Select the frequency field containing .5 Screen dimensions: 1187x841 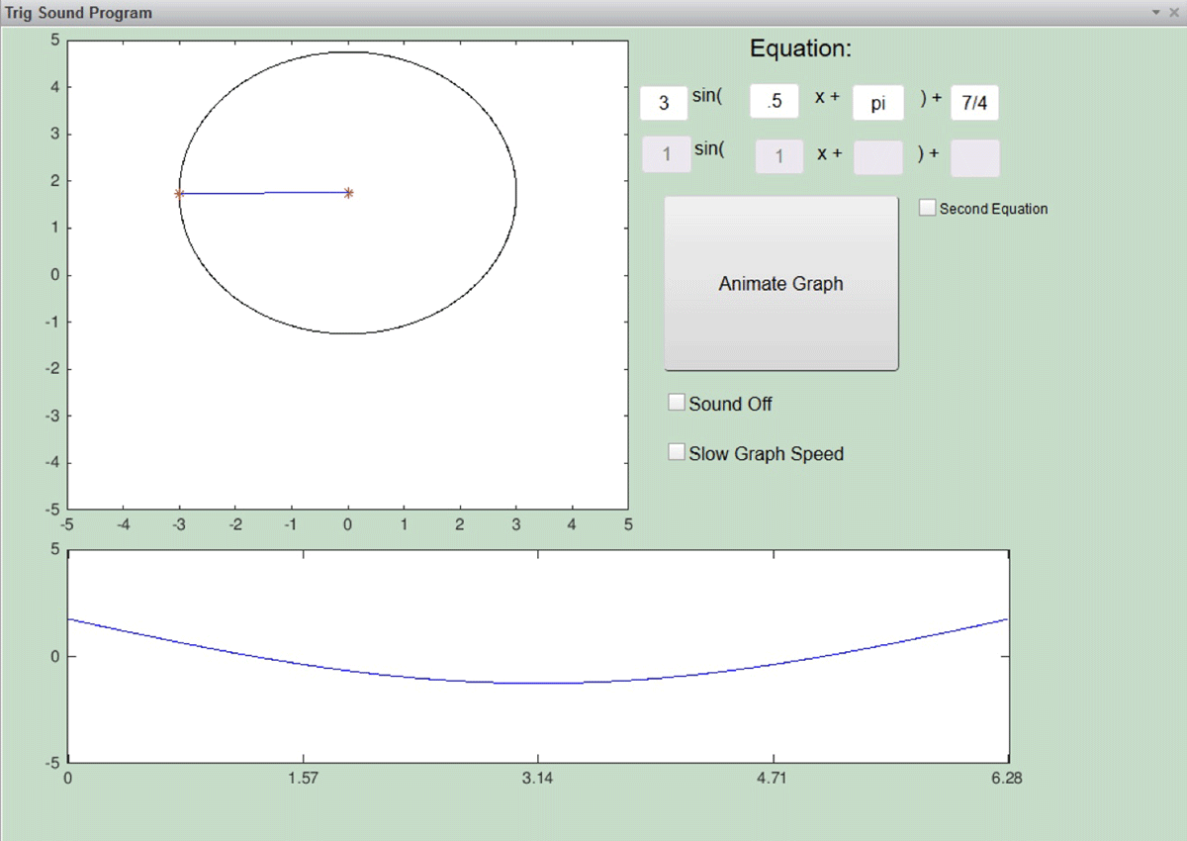pyautogui.click(x=774, y=100)
